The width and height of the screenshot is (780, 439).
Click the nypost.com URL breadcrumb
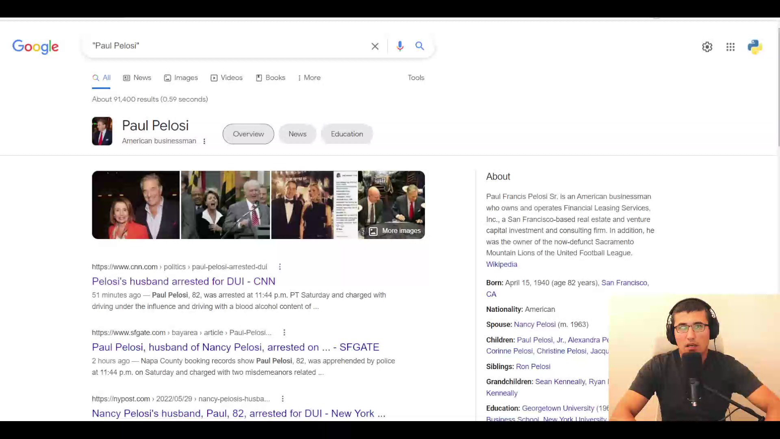pyautogui.click(x=181, y=399)
